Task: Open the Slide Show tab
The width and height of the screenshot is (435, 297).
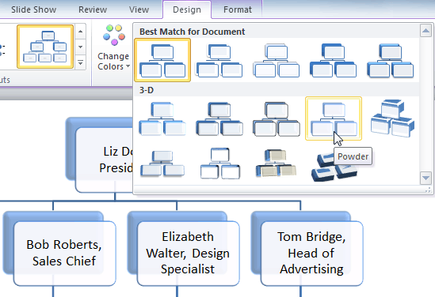Action: click(x=34, y=9)
